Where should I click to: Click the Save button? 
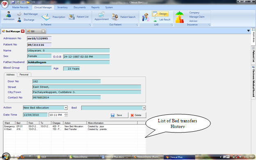pyautogui.click(x=119, y=115)
